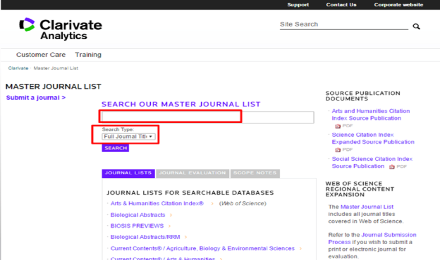Image resolution: width=440 pixels, height=260 pixels.
Task: Open the Biological Abstracts journal list
Action: 138,215
